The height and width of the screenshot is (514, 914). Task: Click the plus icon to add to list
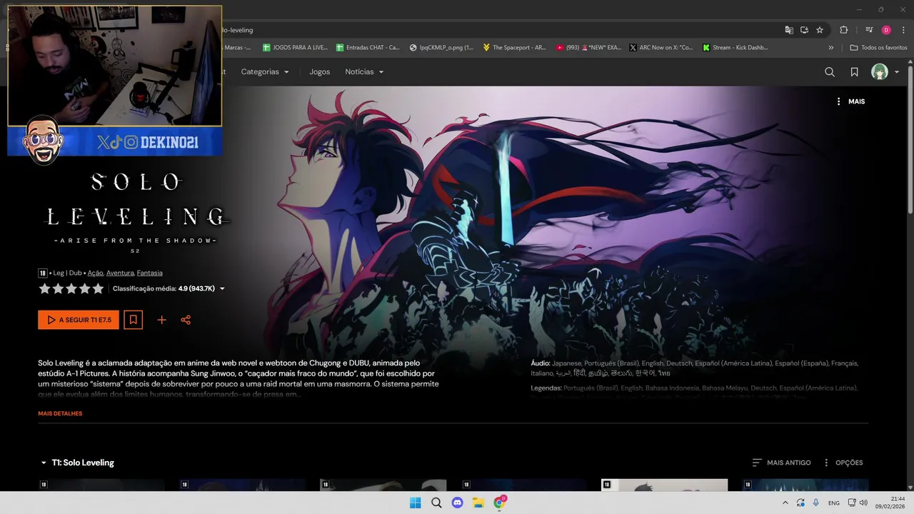pos(161,320)
